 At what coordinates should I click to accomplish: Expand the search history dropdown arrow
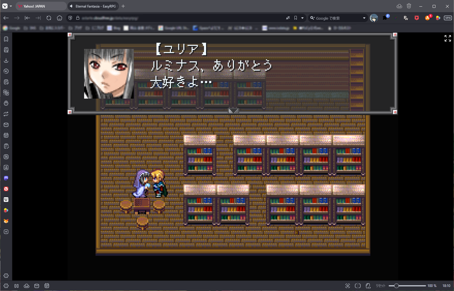pos(364,18)
